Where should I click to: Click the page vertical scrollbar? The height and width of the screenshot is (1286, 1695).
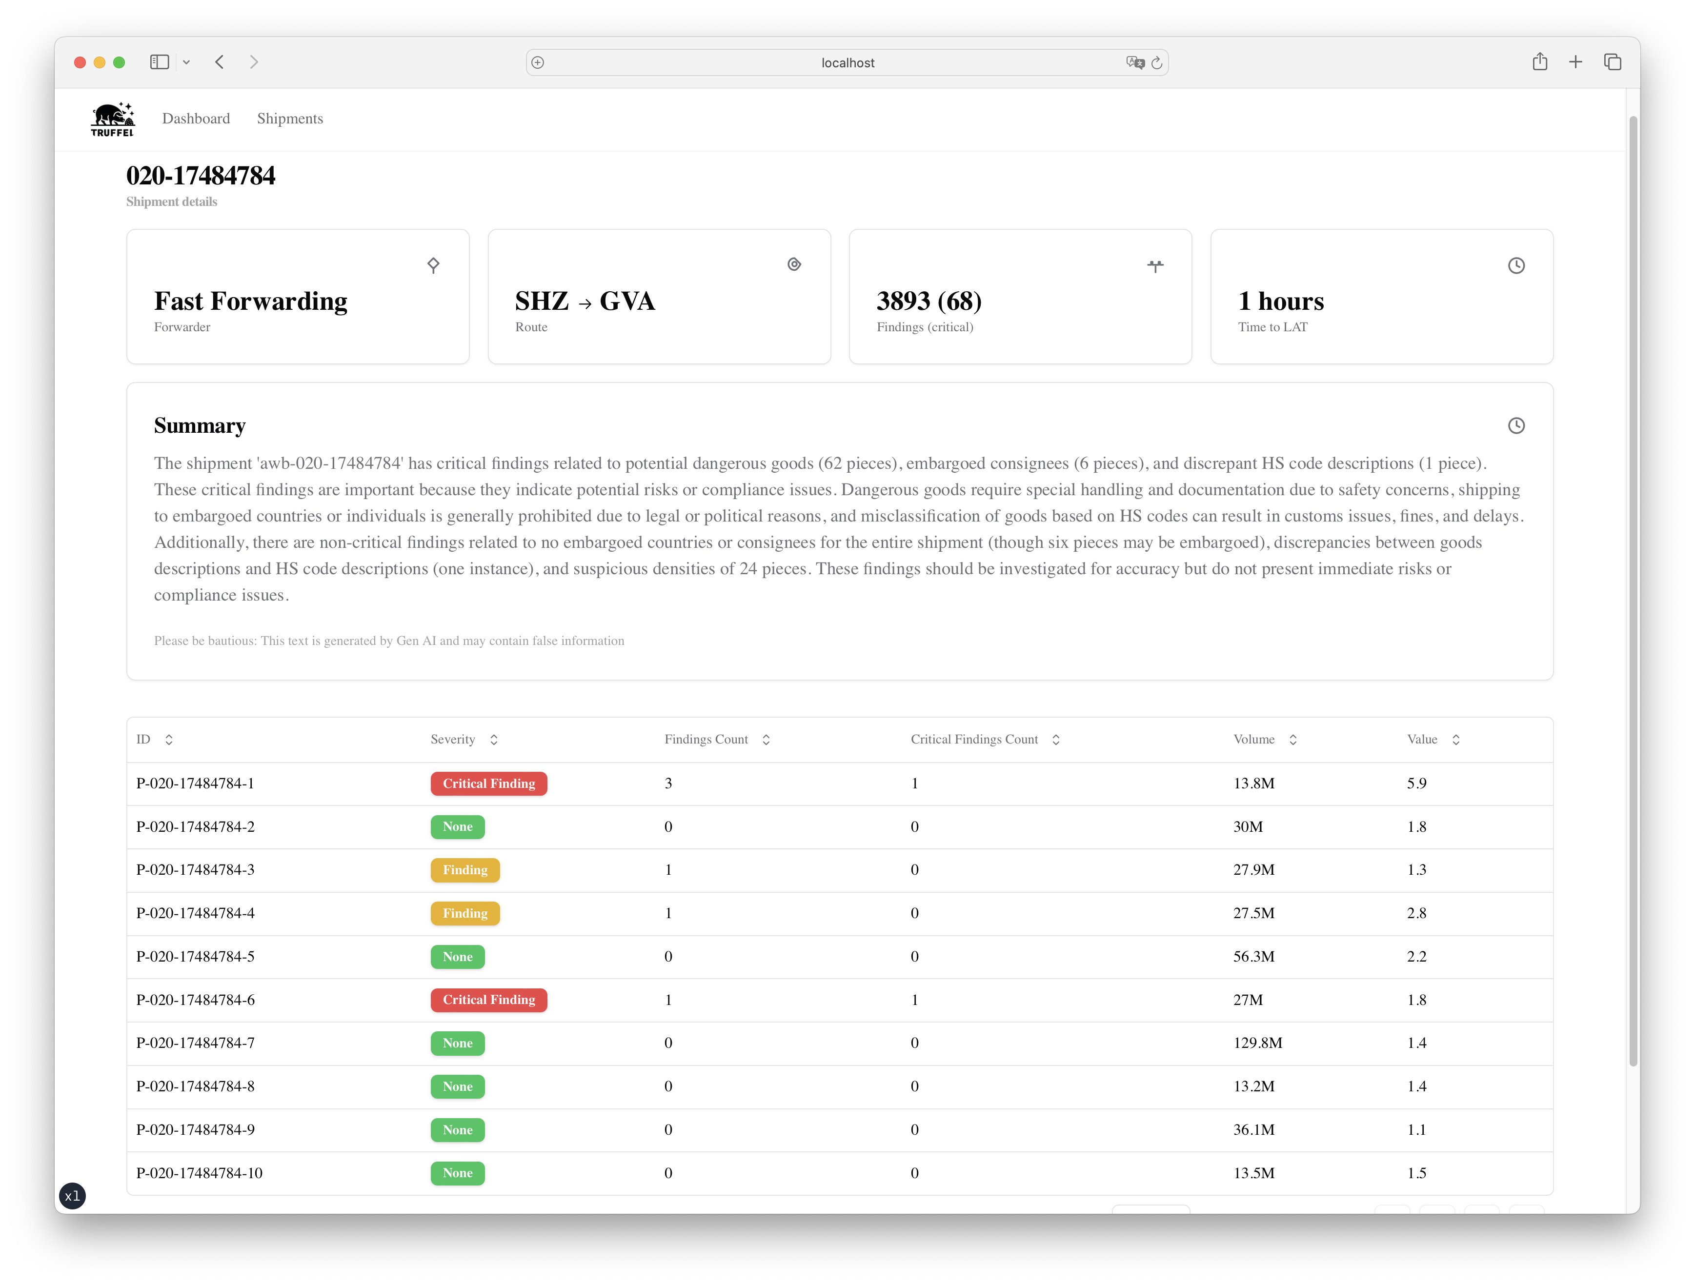[x=1633, y=590]
